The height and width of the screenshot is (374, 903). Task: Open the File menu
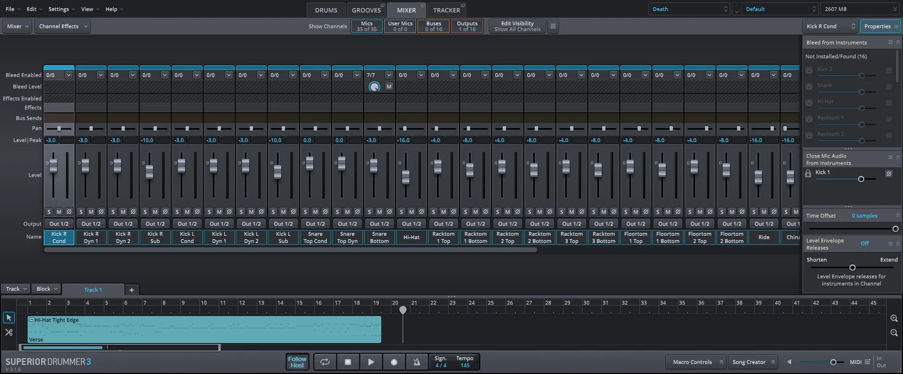click(x=12, y=9)
